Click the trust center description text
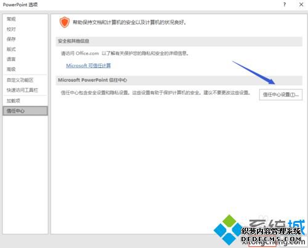Image resolution: width=308 pixels, height=248 pixels. (x=156, y=93)
